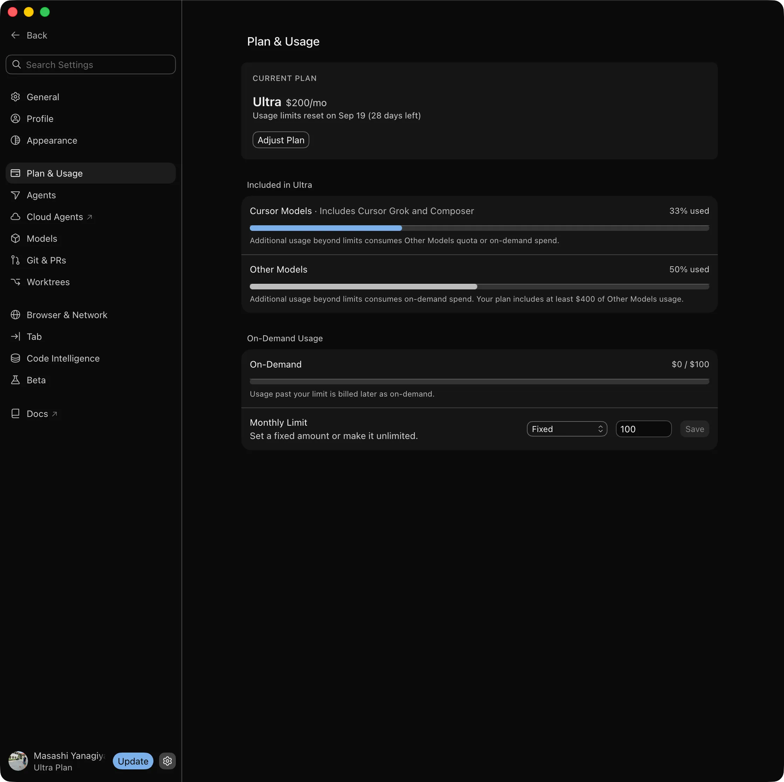The image size is (784, 782).
Task: Click the '50% used' text
Action: click(689, 269)
